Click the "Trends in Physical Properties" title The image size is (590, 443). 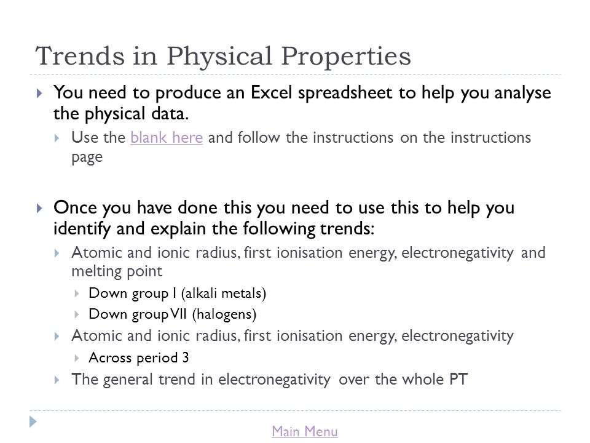coord(223,56)
